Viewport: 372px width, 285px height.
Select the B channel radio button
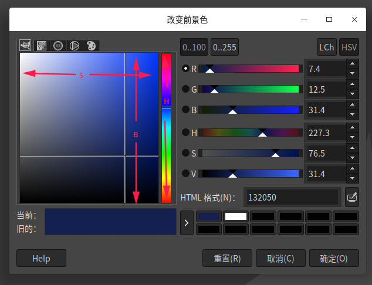[x=185, y=109]
